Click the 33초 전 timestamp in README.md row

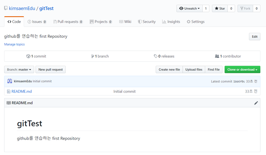pyautogui.click(x=251, y=91)
